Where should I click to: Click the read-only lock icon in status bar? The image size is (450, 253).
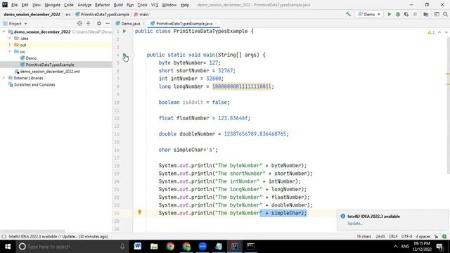436,236
